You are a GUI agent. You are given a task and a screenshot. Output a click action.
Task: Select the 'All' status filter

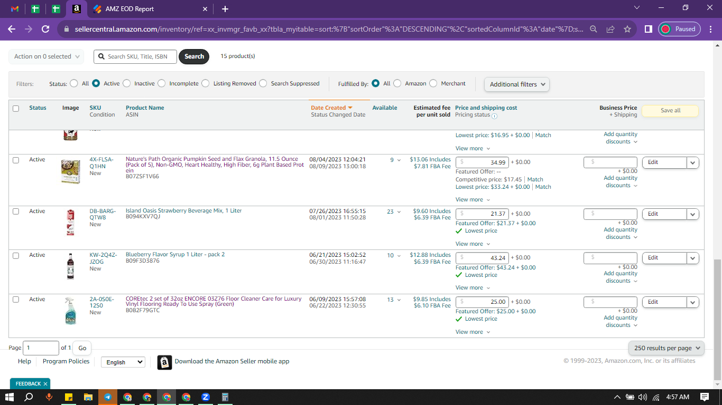[74, 83]
